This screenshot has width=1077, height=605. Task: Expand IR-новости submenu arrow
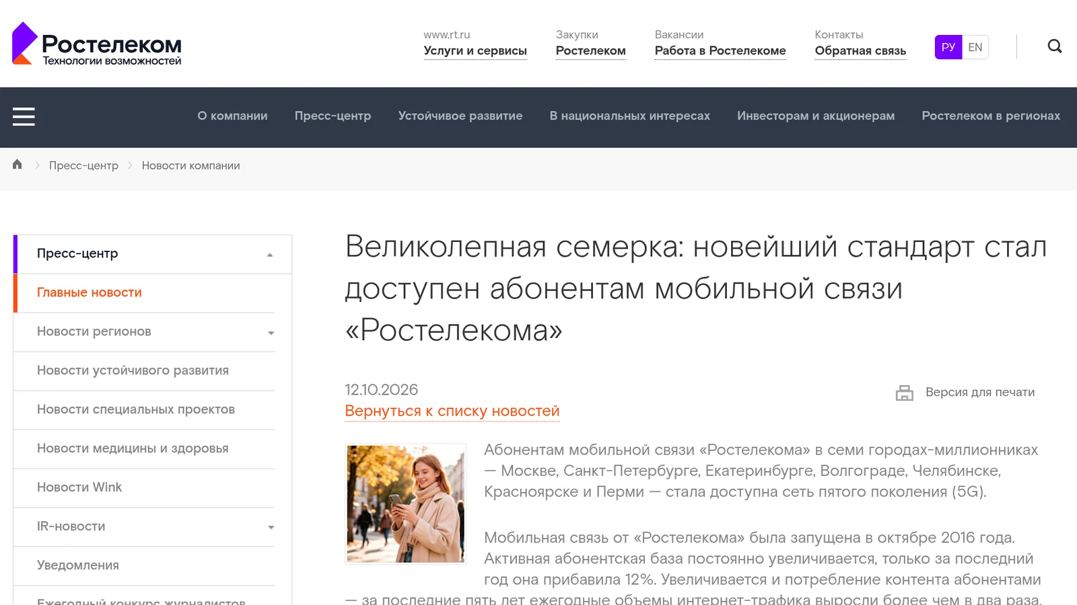[x=271, y=527]
